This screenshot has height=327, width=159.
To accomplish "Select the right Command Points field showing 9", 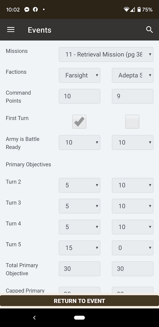I will [x=132, y=96].
